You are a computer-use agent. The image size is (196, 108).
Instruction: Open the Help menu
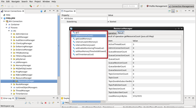[54, 1]
